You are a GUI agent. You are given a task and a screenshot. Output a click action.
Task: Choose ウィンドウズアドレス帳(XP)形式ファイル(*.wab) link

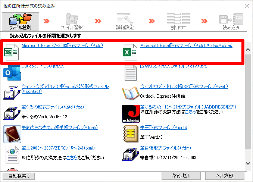(184, 87)
